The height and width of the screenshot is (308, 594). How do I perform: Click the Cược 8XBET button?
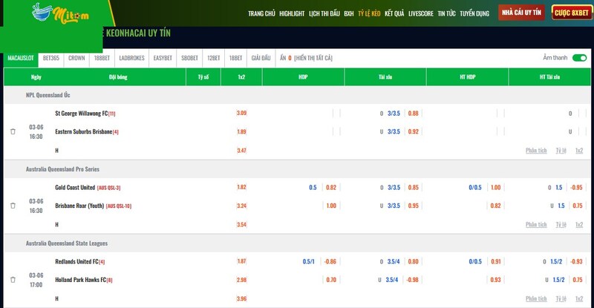[572, 13]
